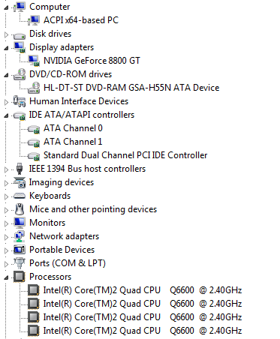The height and width of the screenshot is (339, 280).
Task: Collapse the DVD/CD-ROM drives node
Action: (x=6, y=75)
